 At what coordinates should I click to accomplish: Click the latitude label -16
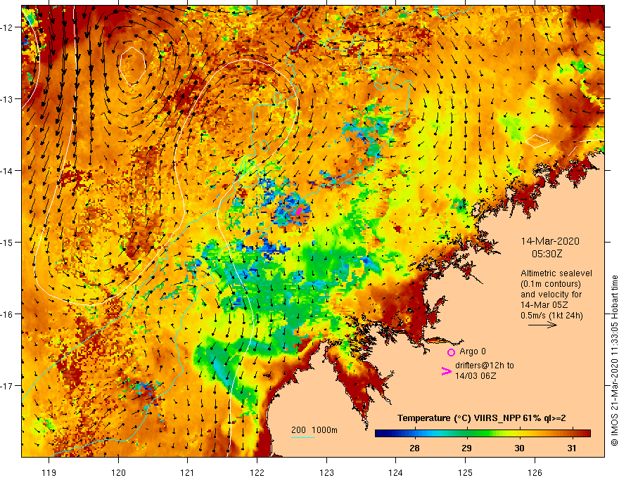point(8,314)
